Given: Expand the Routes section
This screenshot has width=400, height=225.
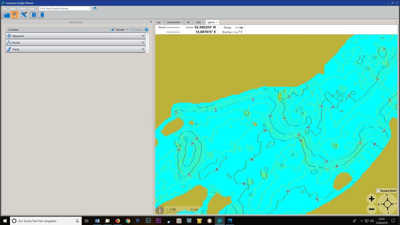Looking at the screenshot, I should (x=143, y=42).
